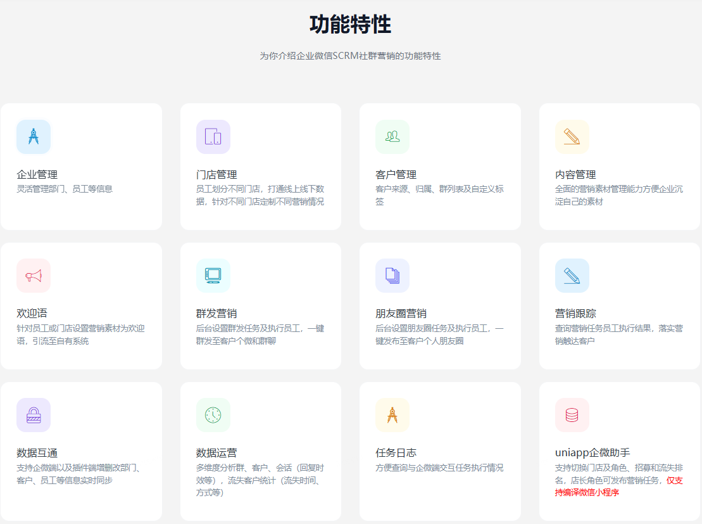The image size is (702, 524).
Task: Click the compass icon above 企业管理
Action: 34,137
